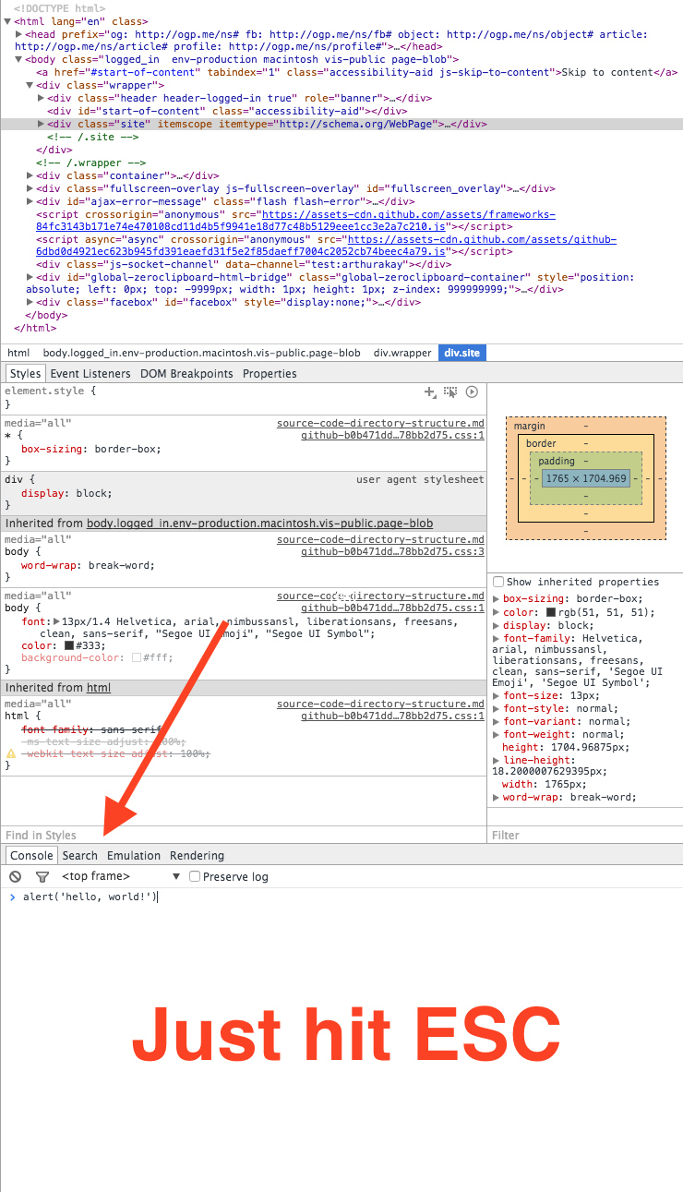Click the Toggle Element State icon
Image resolution: width=683 pixels, height=1192 pixels.
(x=450, y=392)
